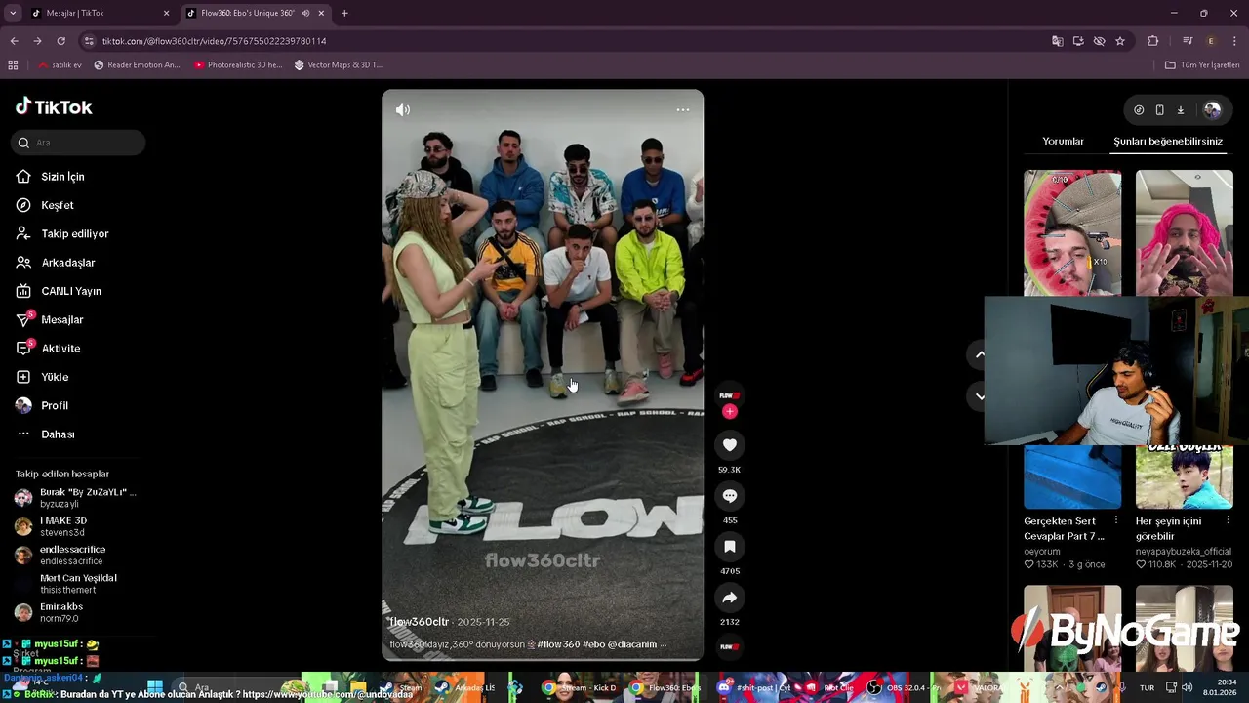Open a new browser tab

tap(344, 13)
